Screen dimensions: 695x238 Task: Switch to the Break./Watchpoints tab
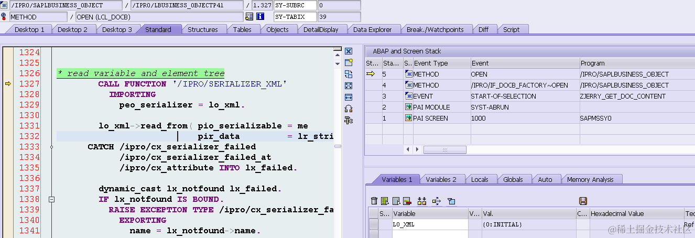point(435,29)
